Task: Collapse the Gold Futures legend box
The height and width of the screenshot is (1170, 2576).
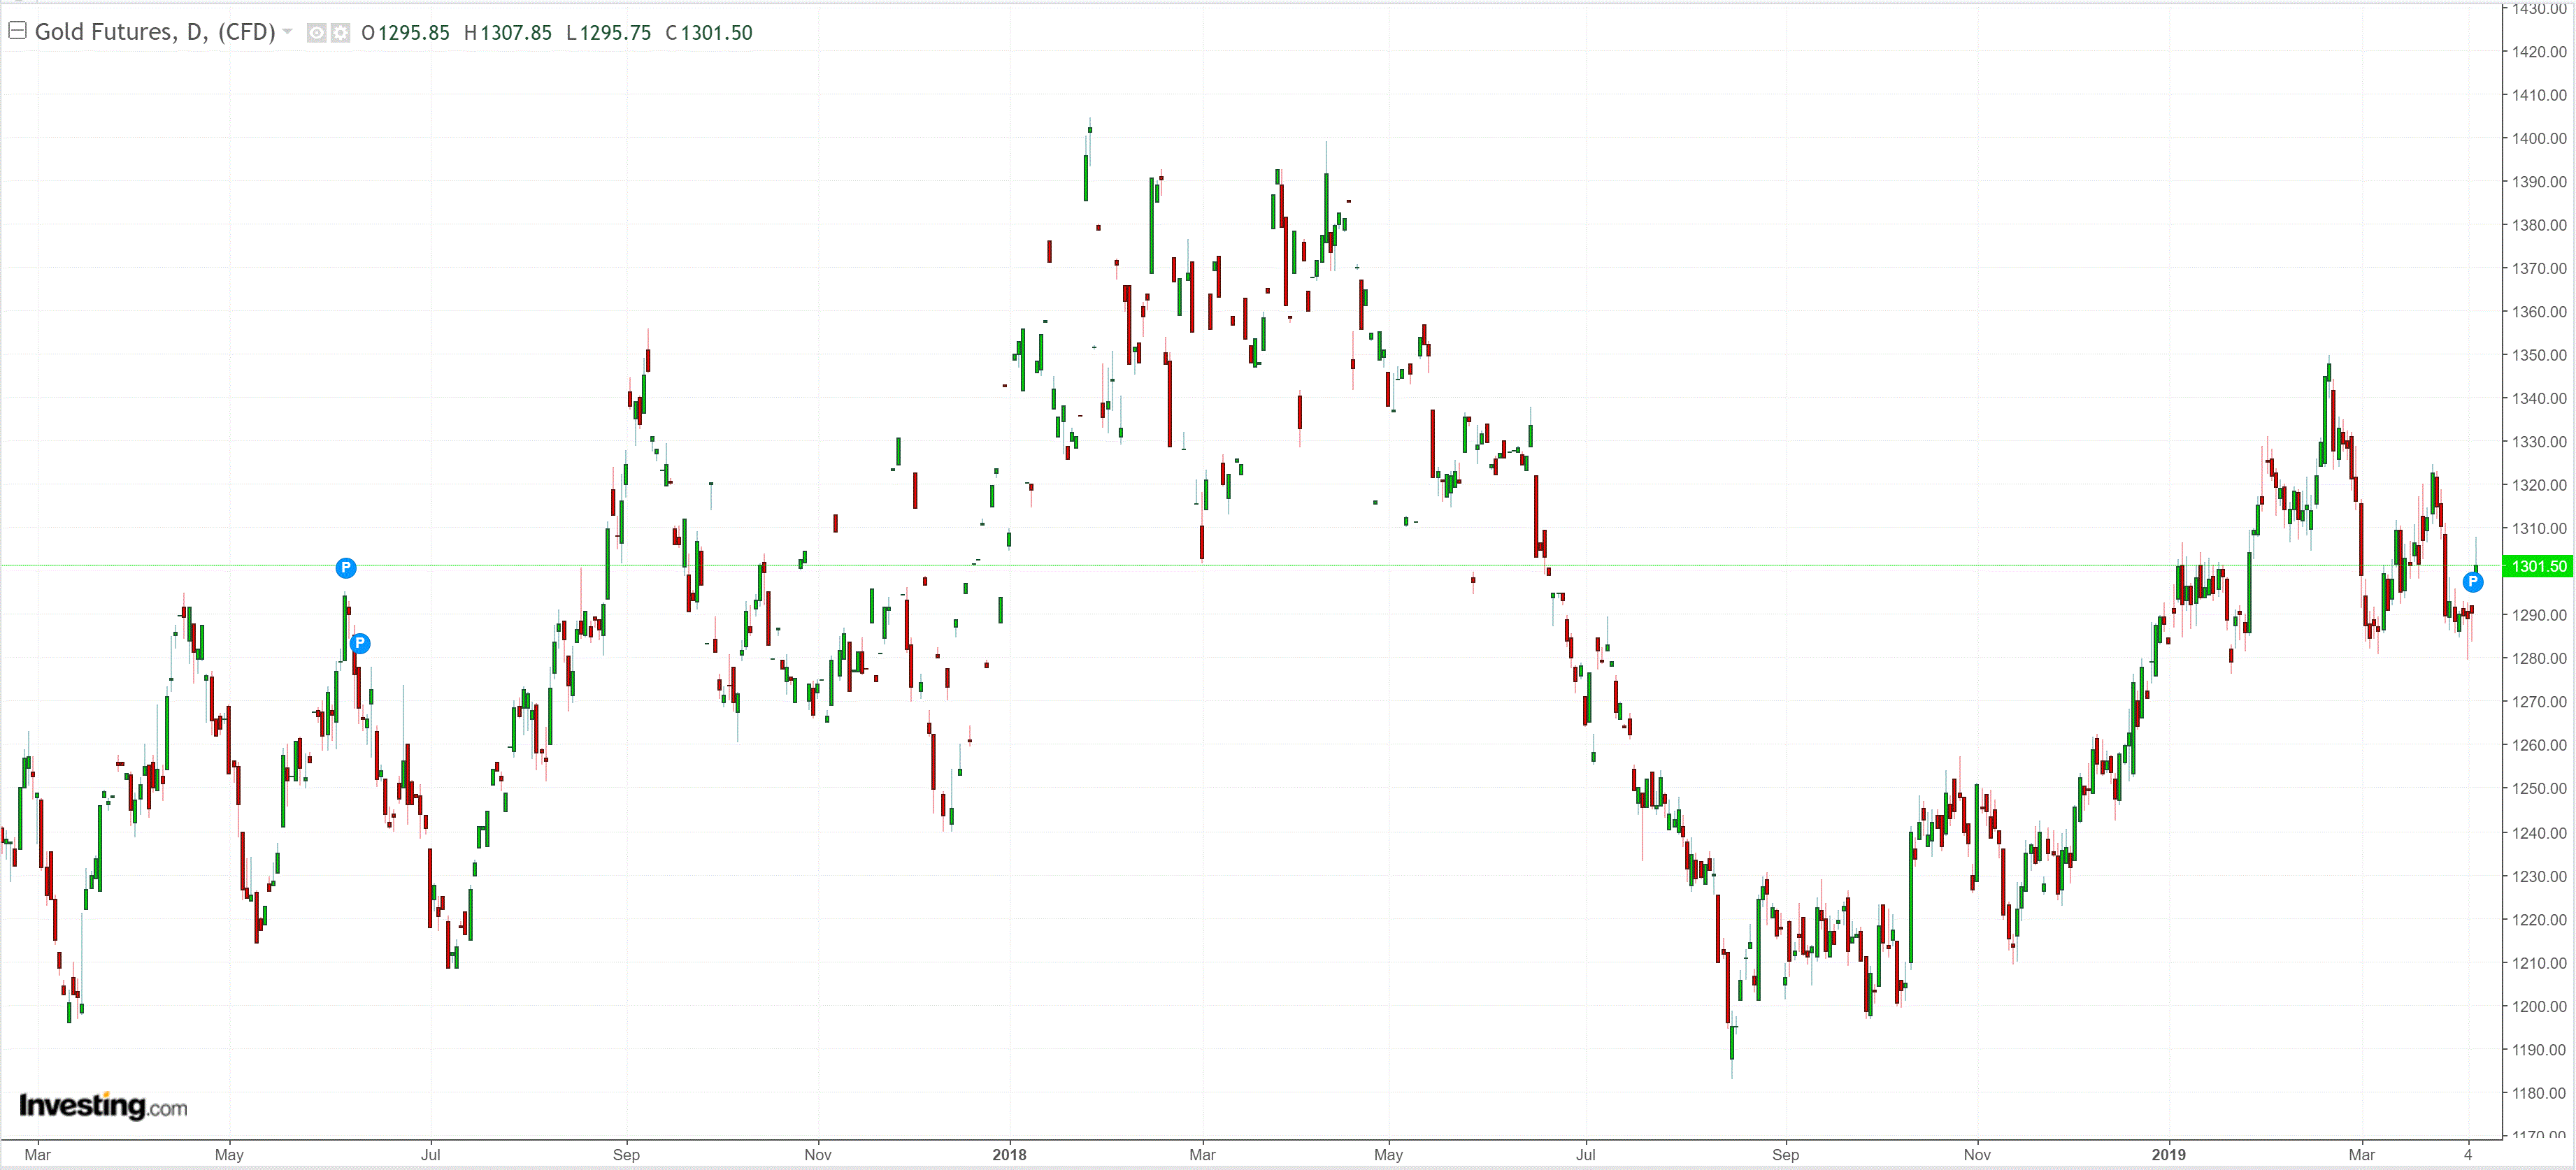Action: point(17,31)
